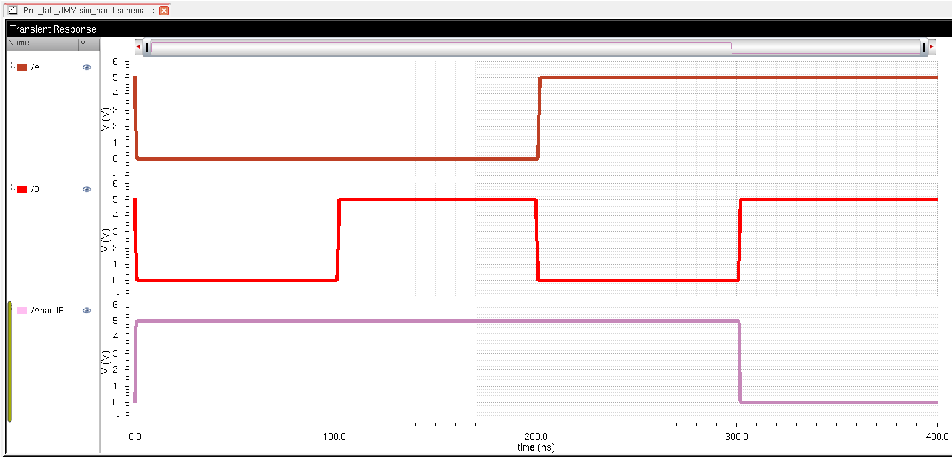This screenshot has height=457, width=952.
Task: Click the right grip handle of zoom slider
Action: coord(924,47)
